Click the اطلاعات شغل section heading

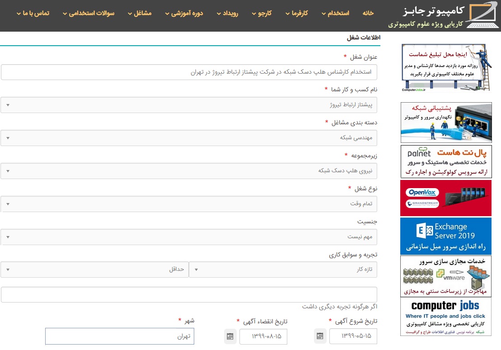(x=364, y=38)
